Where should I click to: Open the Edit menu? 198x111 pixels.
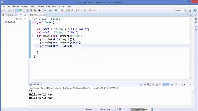click(8, 6)
